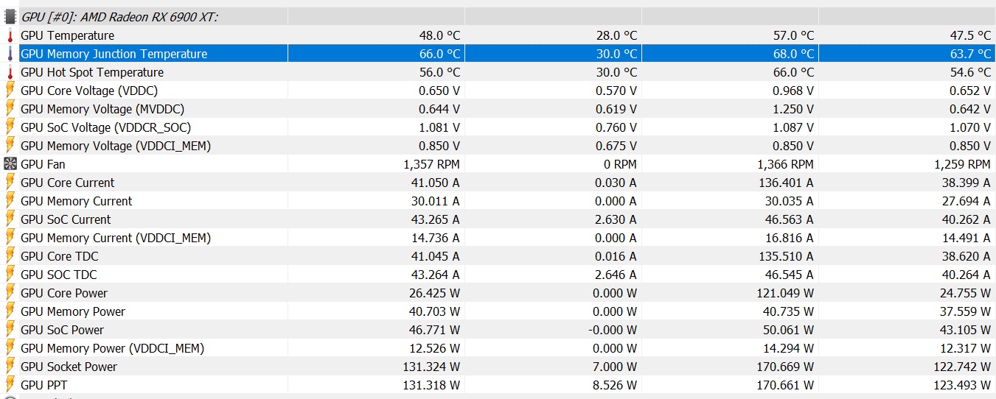
Task: Click the 170.669 W maximum socket power value
Action: (786, 367)
